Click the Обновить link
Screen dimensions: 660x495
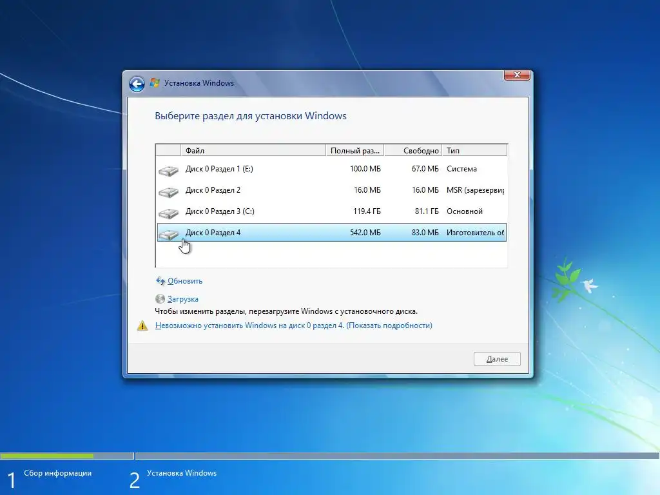click(x=185, y=281)
